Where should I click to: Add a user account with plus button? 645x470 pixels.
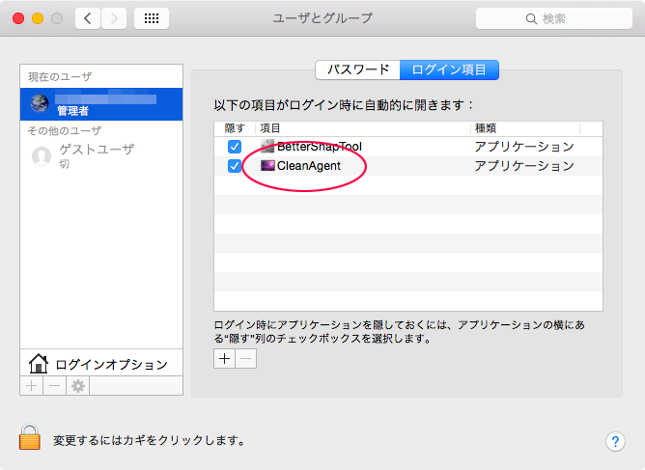point(32,386)
